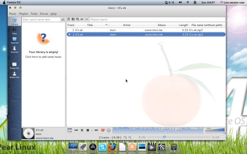Click the library search field
Image resolution: width=247 pixels, height=154 pixels.
(41, 19)
